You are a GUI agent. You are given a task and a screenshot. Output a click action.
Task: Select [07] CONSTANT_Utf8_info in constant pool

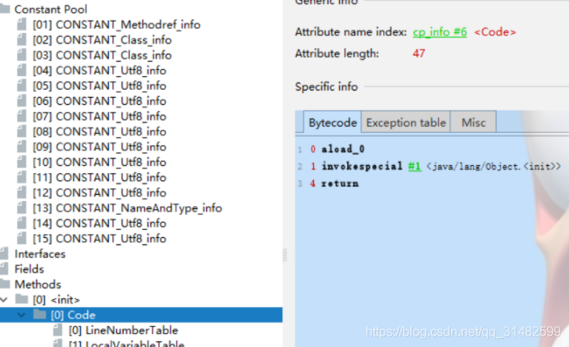[99, 116]
